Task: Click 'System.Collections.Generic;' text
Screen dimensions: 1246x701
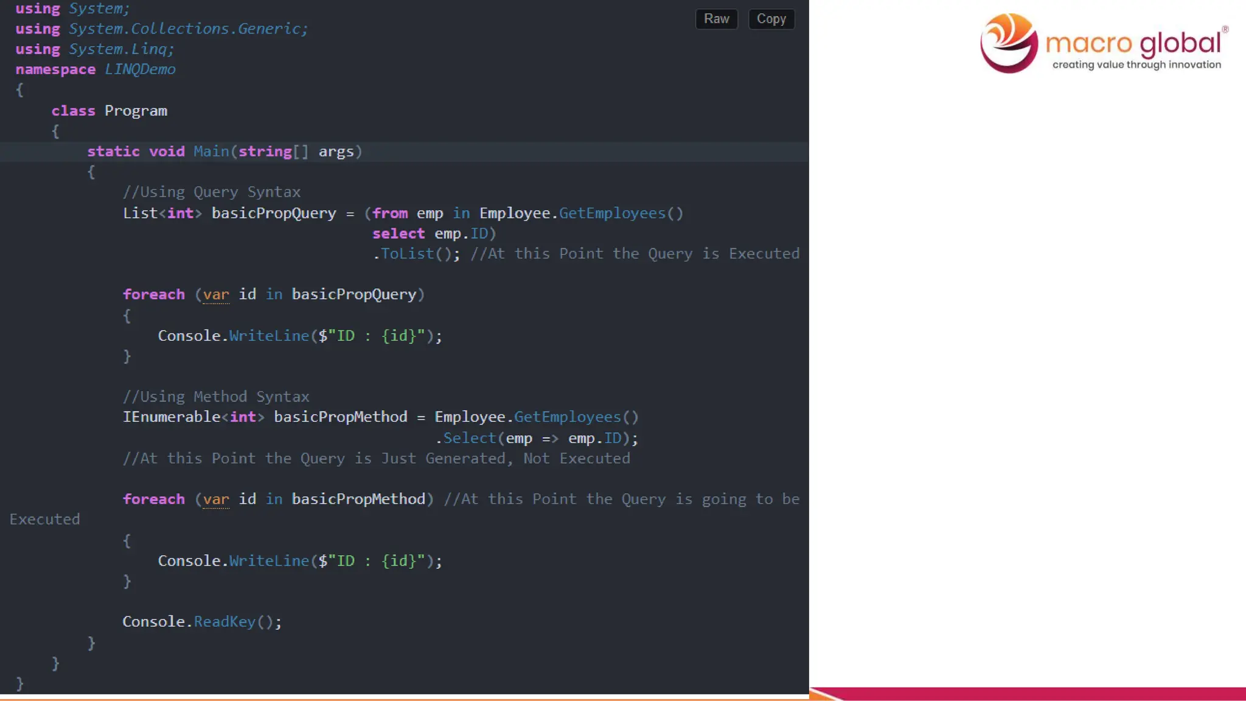Action: (x=189, y=29)
